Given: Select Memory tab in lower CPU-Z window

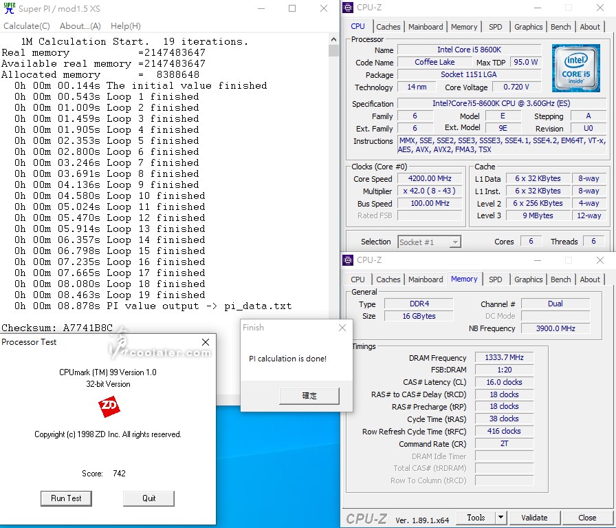Looking at the screenshot, I should coord(464,279).
